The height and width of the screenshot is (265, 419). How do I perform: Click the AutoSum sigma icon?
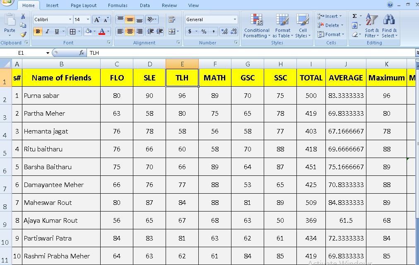tap(354, 16)
